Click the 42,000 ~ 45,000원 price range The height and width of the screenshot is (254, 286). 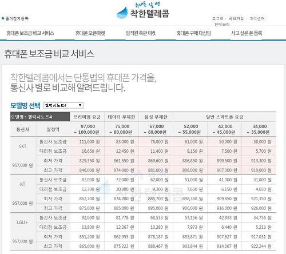click(224, 129)
